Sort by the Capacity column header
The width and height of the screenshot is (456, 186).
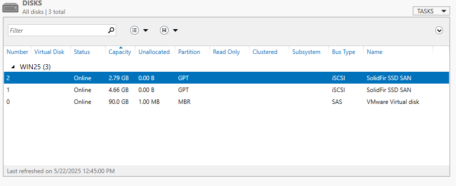point(120,52)
